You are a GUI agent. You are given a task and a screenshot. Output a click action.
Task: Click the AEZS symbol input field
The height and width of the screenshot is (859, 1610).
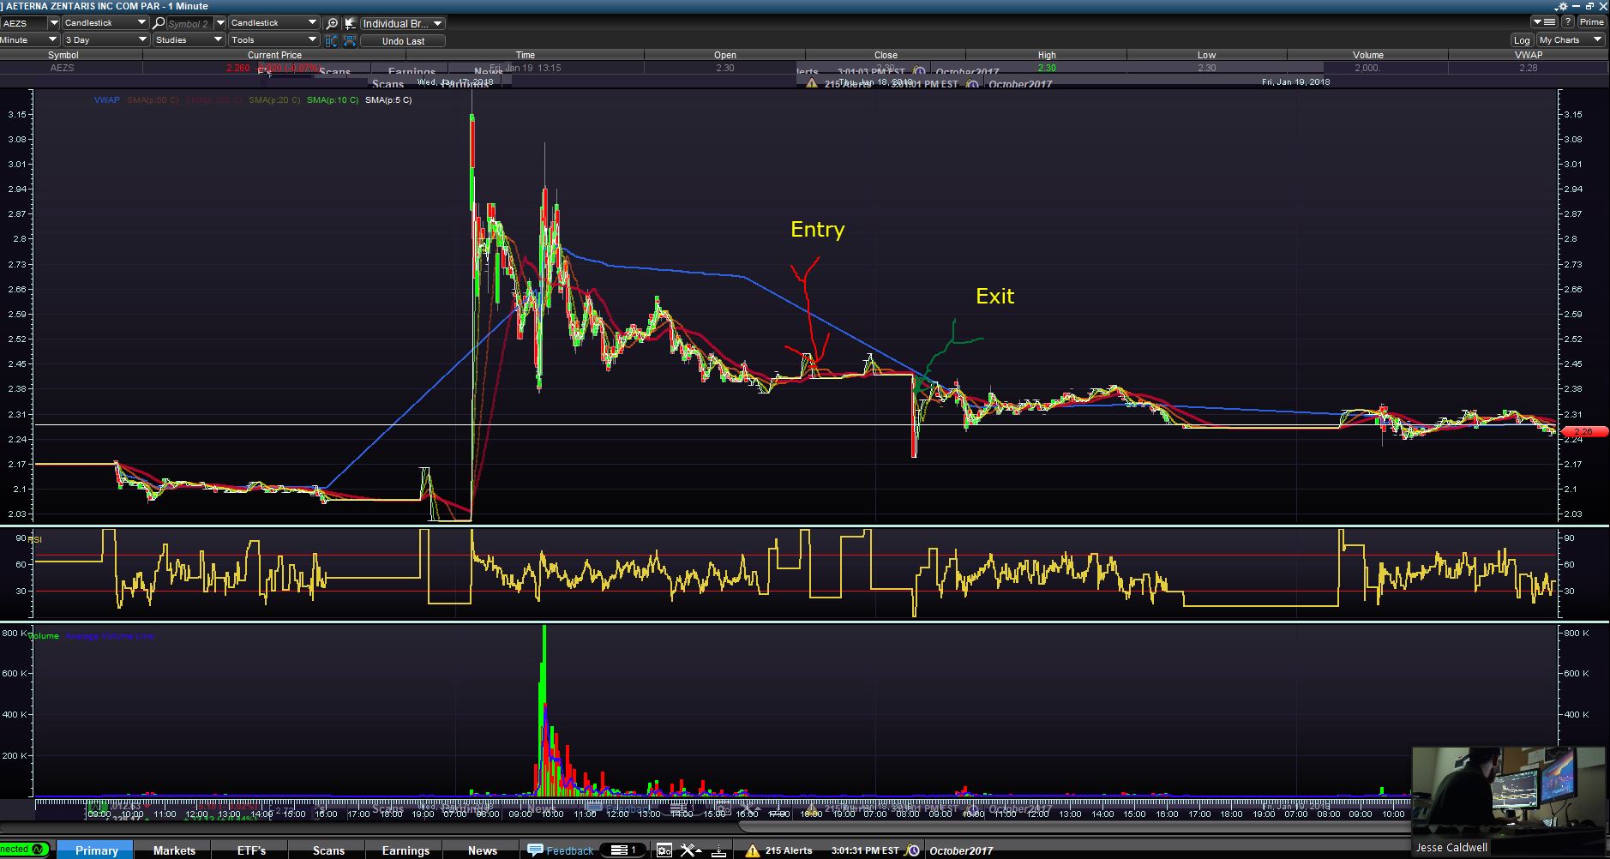click(24, 23)
